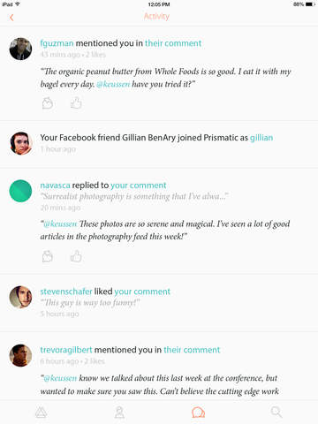Image resolution: width=318 pixels, height=424 pixels.
Task: Open navasca username link
Action: click(x=55, y=185)
